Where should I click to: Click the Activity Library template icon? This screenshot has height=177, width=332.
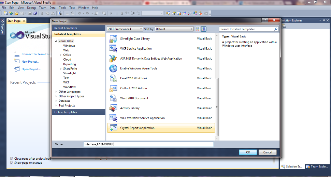113,108
